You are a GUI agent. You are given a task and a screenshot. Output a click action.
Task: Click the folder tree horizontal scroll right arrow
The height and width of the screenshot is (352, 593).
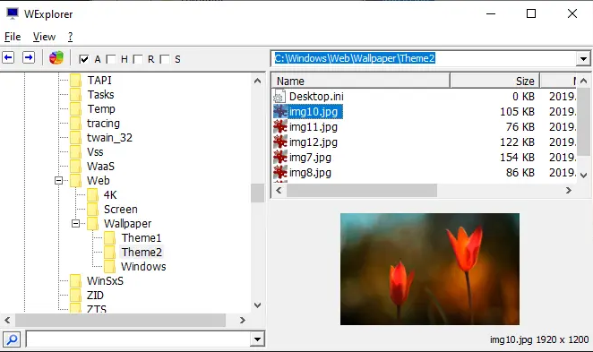tap(243, 321)
